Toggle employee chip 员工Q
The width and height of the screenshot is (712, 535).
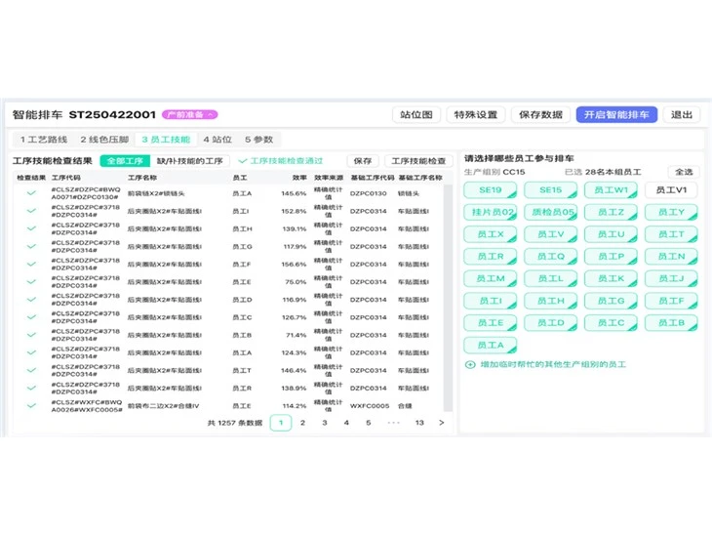[550, 257]
